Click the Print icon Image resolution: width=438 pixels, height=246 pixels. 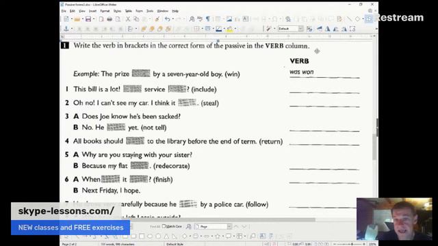click(x=109, y=19)
